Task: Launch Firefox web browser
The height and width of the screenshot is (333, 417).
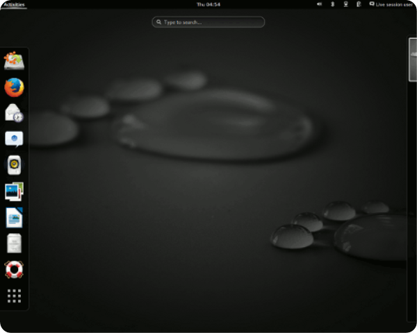Action: tap(14, 87)
